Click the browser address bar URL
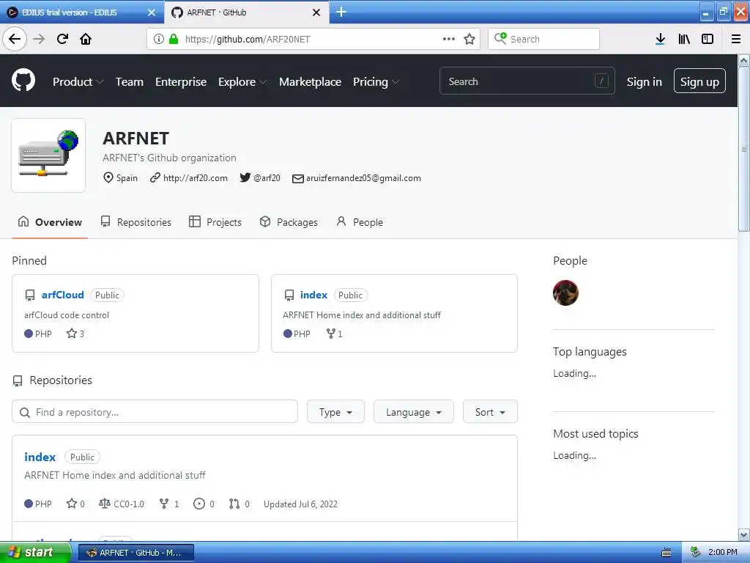 point(248,40)
